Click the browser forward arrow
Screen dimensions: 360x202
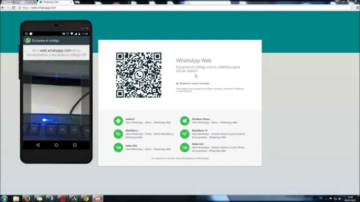click(x=8, y=8)
